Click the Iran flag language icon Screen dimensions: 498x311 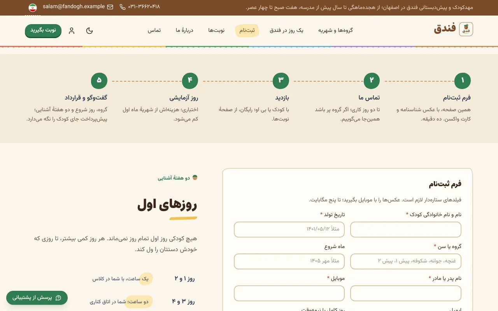click(33, 7)
